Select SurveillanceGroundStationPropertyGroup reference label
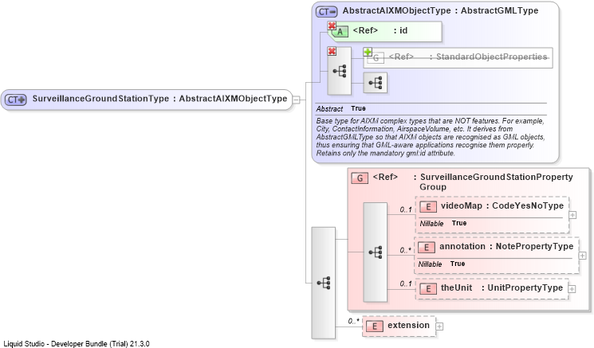 point(473,182)
